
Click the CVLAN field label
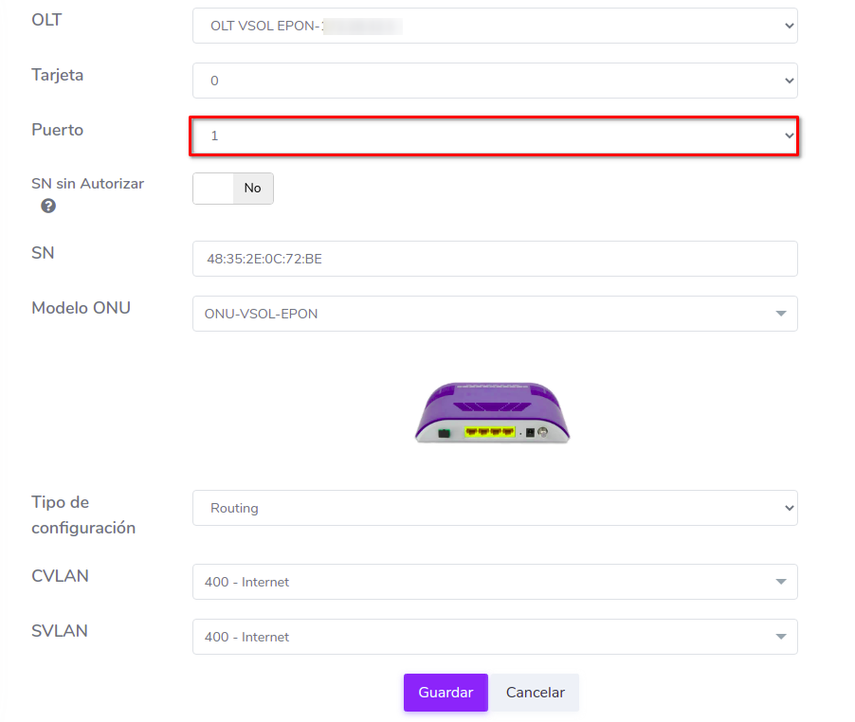click(60, 576)
